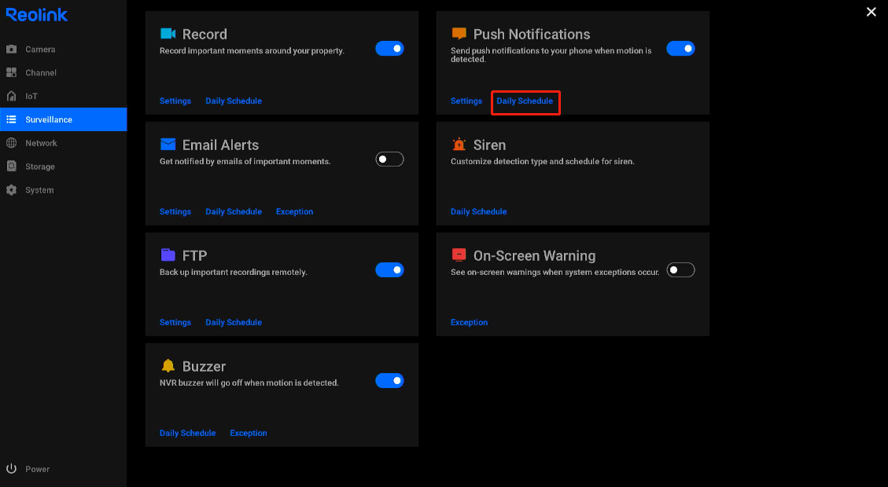Close the settings window with X
Image resolution: width=888 pixels, height=487 pixels.
click(x=871, y=12)
